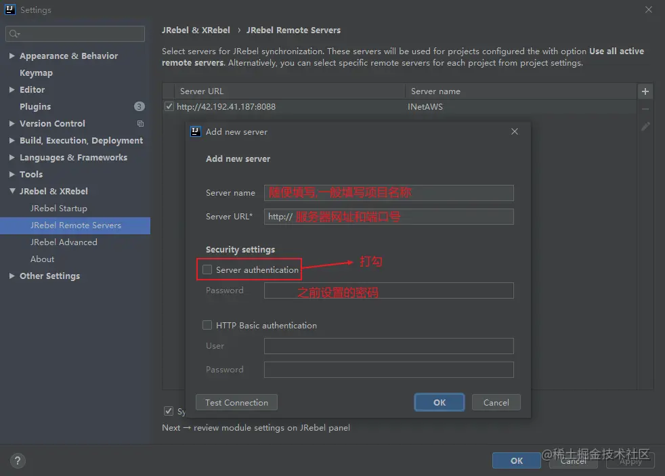Select JRebel Remote Servers in sidebar

(x=75, y=225)
